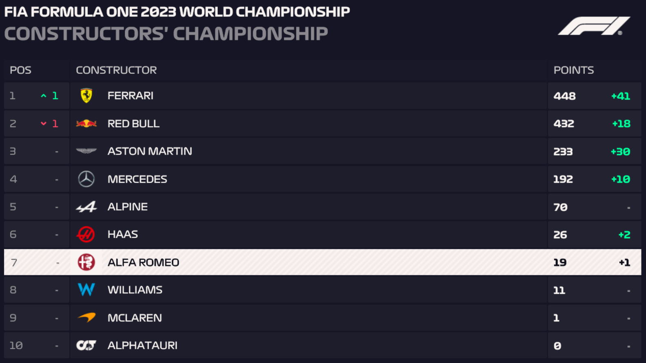Select the Aston Martin wings logo
Screen dimensions: 646x363
(x=86, y=151)
